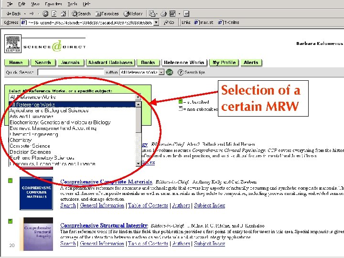344x258 pixels.
Task: Click into the Quick Search input field
Action: pos(71,72)
